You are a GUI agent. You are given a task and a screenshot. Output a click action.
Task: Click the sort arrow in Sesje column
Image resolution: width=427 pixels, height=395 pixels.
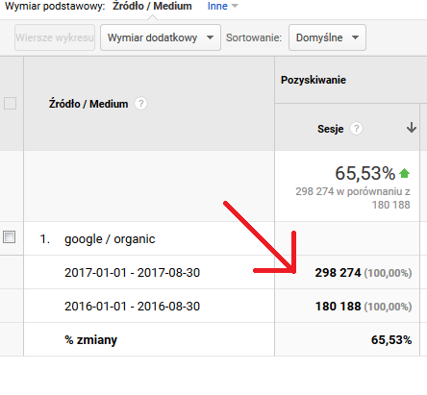pyautogui.click(x=412, y=128)
